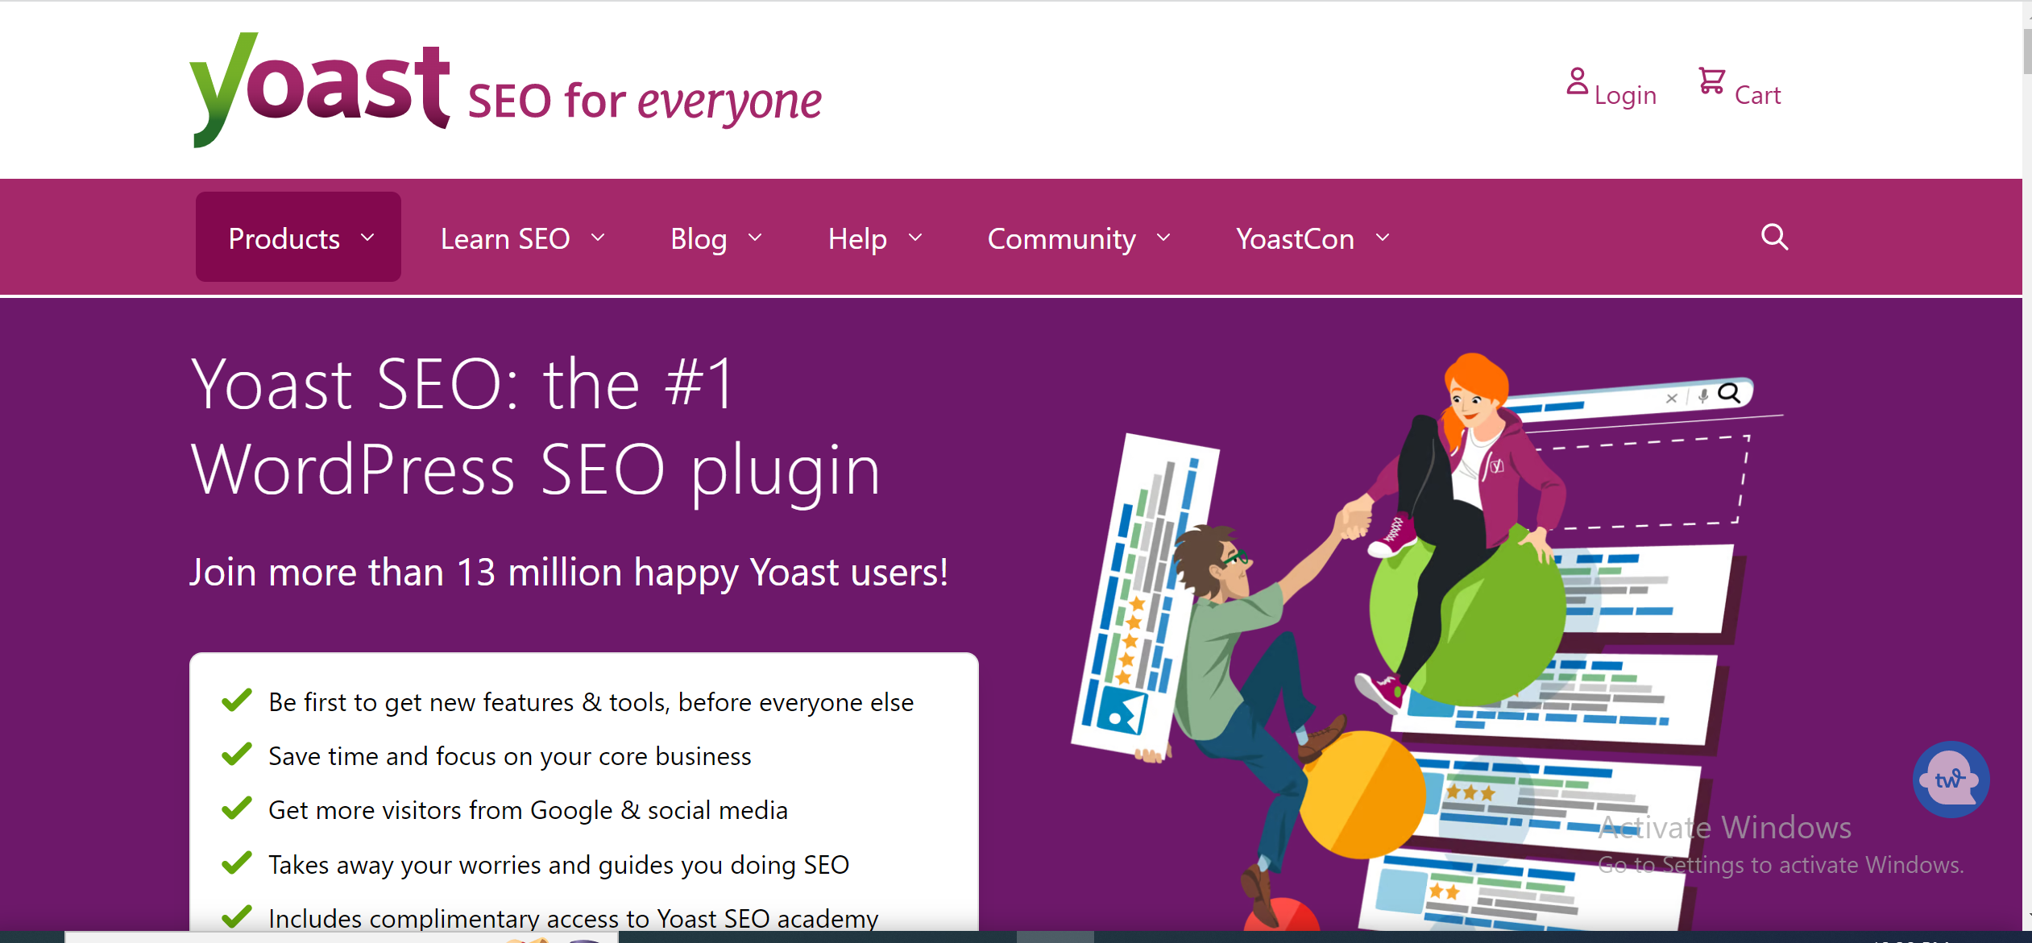Click the checkmark beside 'Save time and focus'
This screenshot has width=2032, height=943.
pos(237,754)
